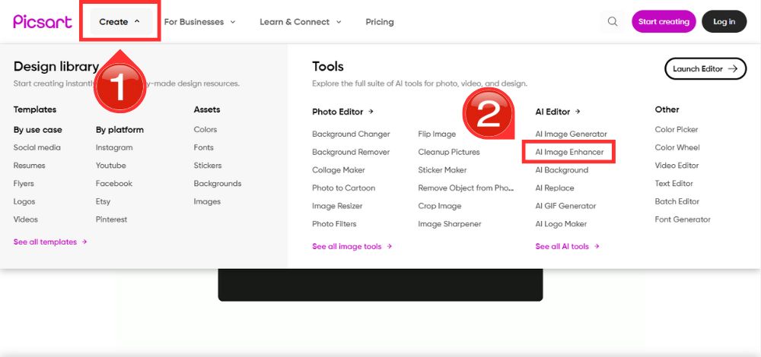This screenshot has height=357, width=761.
Task: Open the AI Image Enhancer
Action: tap(569, 152)
